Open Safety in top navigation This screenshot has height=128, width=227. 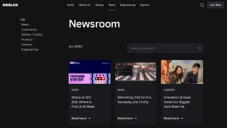99,5
